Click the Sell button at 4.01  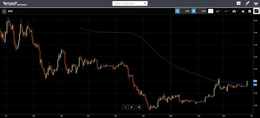183,11
